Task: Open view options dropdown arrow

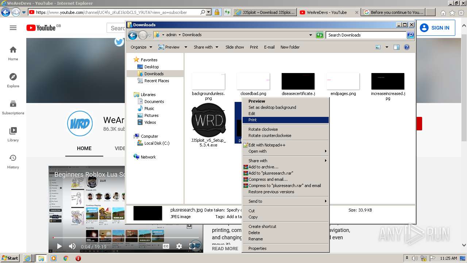Action: (387, 47)
